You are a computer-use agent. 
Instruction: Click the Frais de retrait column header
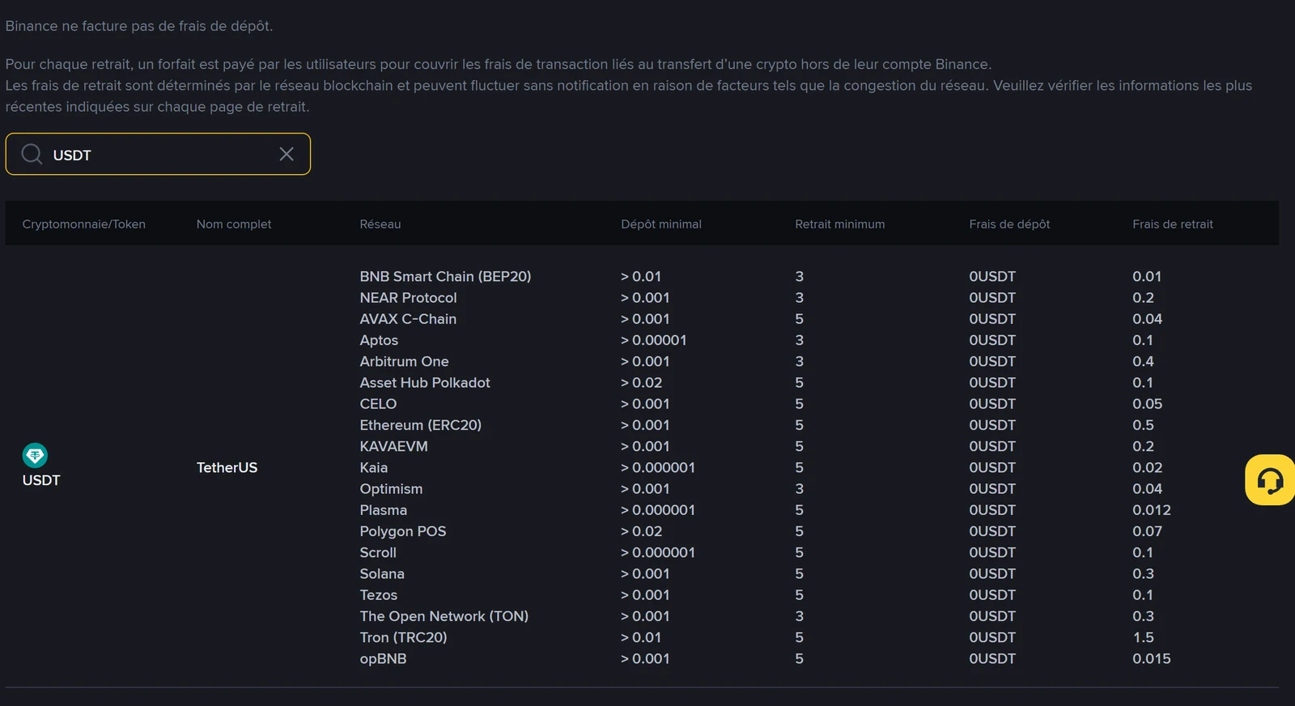pyautogui.click(x=1173, y=224)
